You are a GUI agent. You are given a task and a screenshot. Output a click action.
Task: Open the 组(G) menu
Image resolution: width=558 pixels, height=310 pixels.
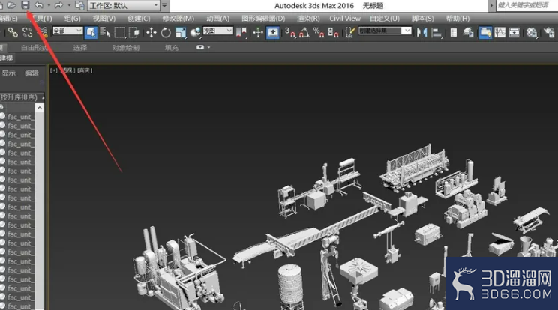pyautogui.click(x=72, y=19)
